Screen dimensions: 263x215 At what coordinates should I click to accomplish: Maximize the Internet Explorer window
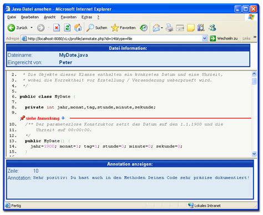point(246,9)
